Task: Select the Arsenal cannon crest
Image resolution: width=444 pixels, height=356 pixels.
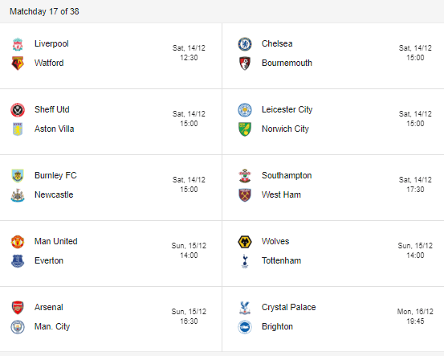Action: point(18,308)
